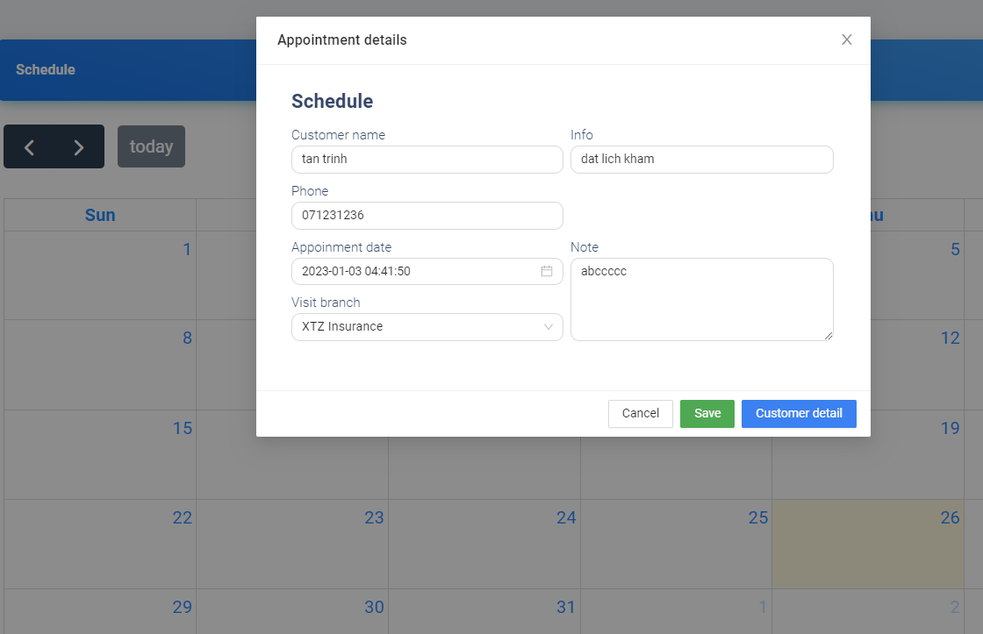Select the highlighted day 26 cell

click(869, 544)
